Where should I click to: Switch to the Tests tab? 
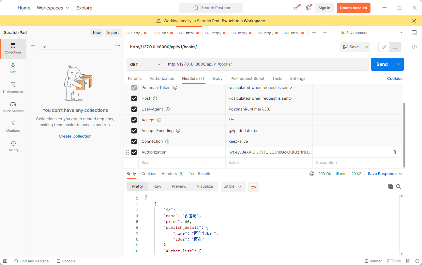coord(277,79)
